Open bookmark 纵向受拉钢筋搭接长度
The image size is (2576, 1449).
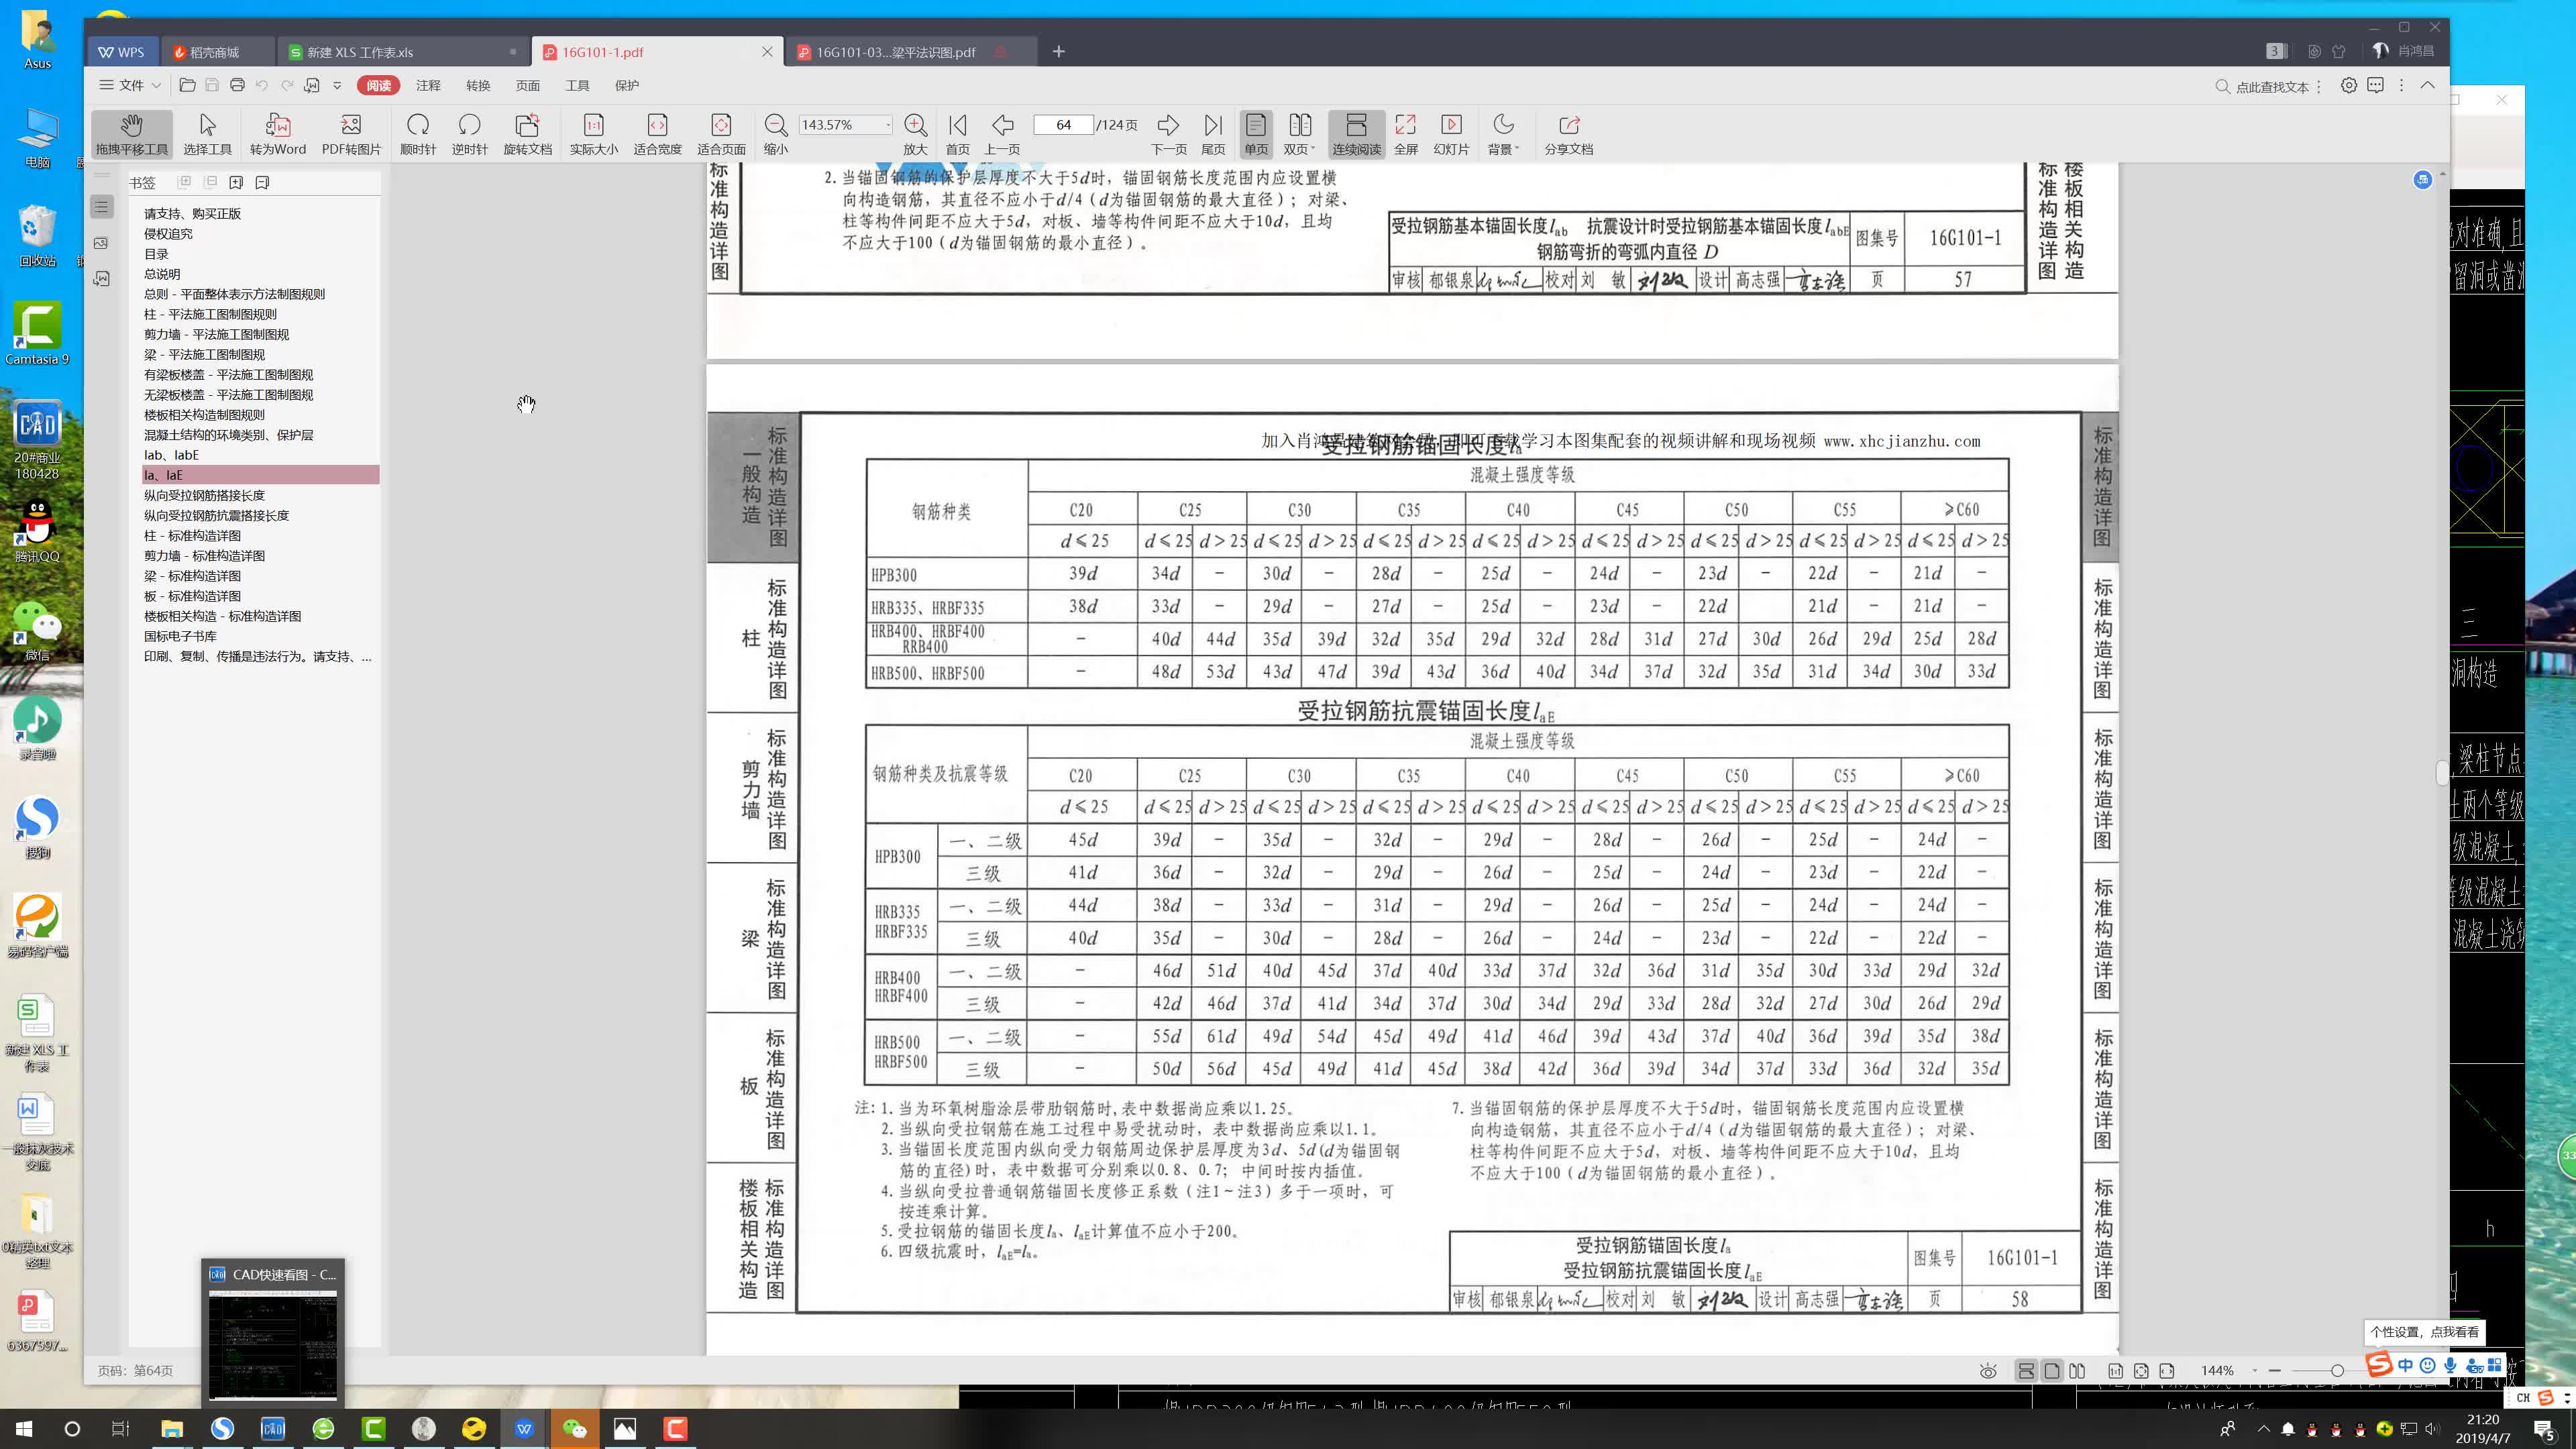[204, 495]
